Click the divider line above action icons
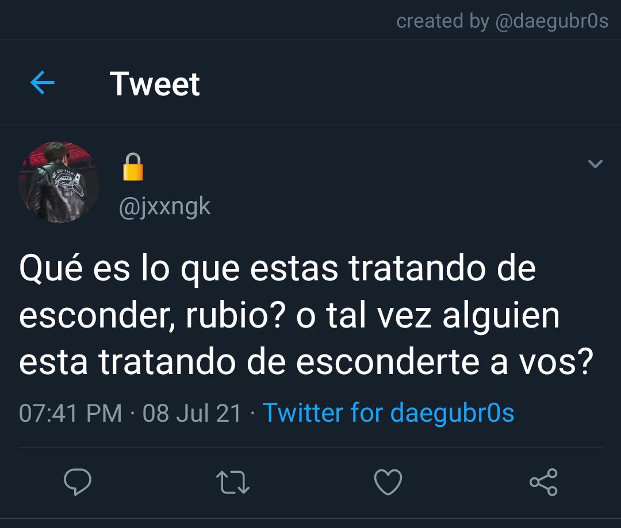This screenshot has width=621, height=528. tap(310, 448)
